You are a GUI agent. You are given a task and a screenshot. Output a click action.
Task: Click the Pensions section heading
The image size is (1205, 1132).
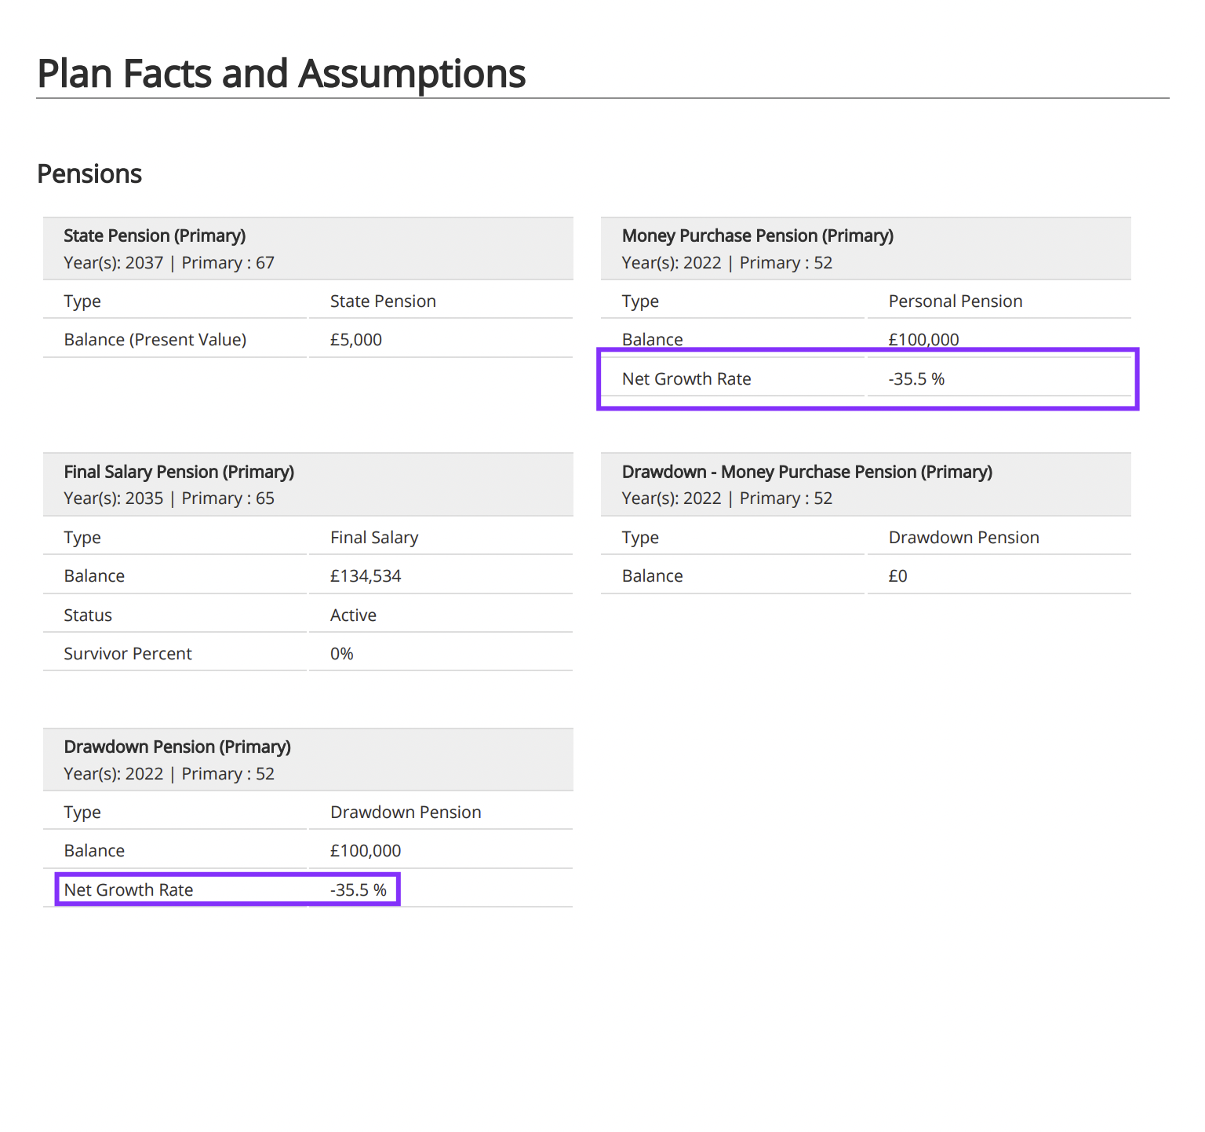pos(89,173)
